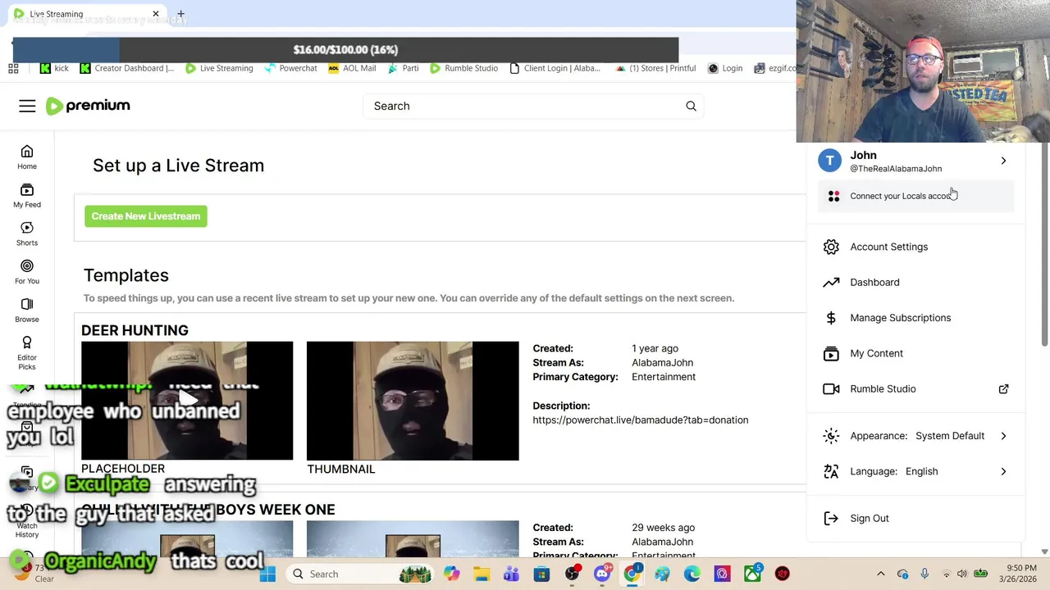Show hidden system tray icons
1050x590 pixels.
click(x=881, y=574)
